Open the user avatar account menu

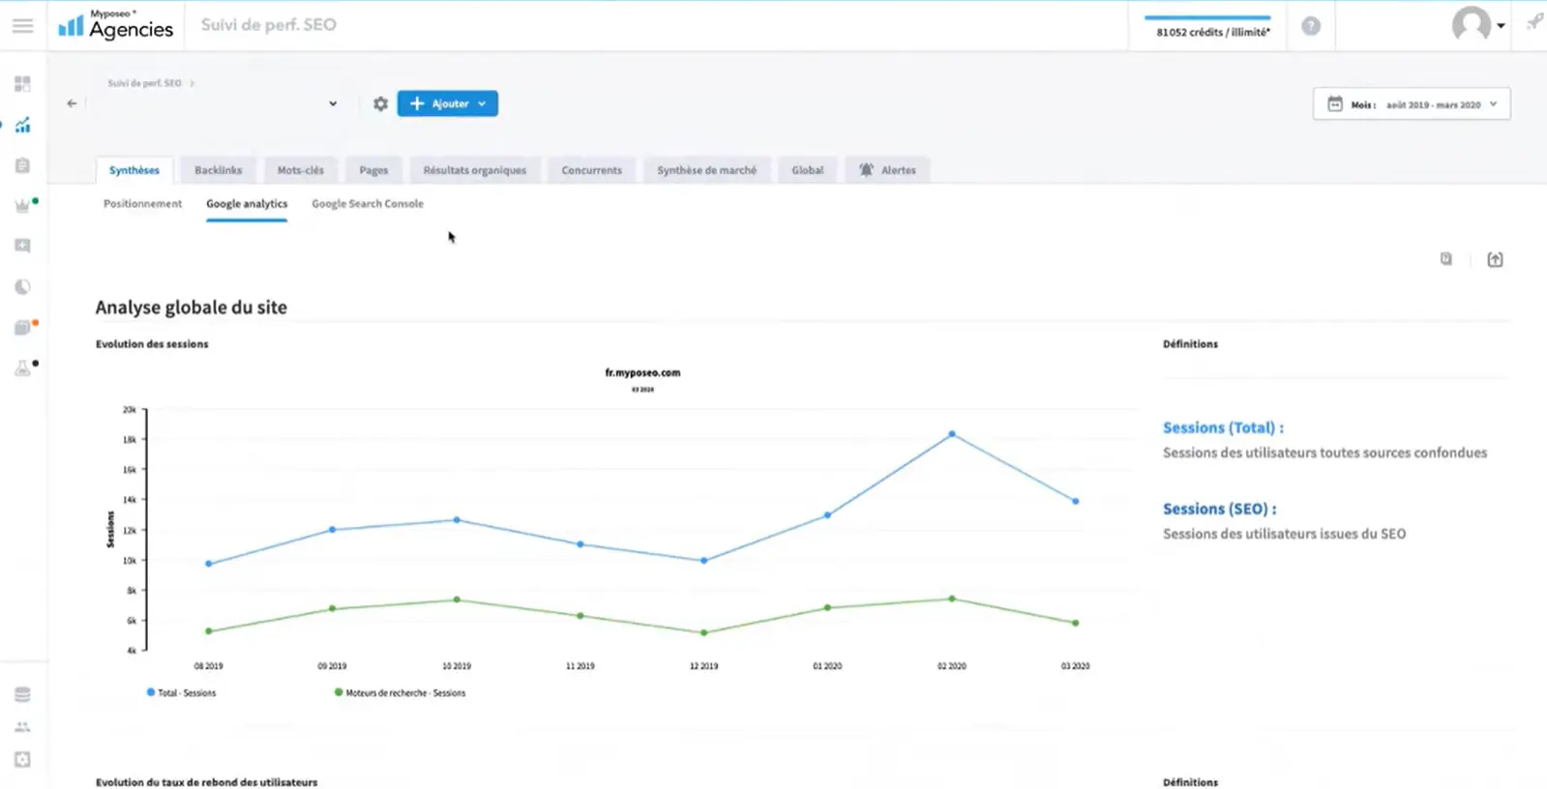coord(1476,25)
